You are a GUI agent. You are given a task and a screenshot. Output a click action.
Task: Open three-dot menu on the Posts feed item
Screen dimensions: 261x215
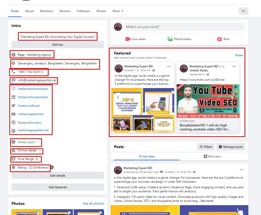(242, 170)
